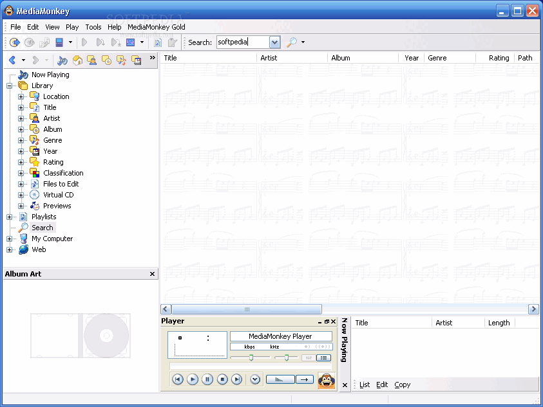The height and width of the screenshot is (407, 543).
Task: Open the back-history dropdown arrow beside the back button
Action: [x=23, y=60]
